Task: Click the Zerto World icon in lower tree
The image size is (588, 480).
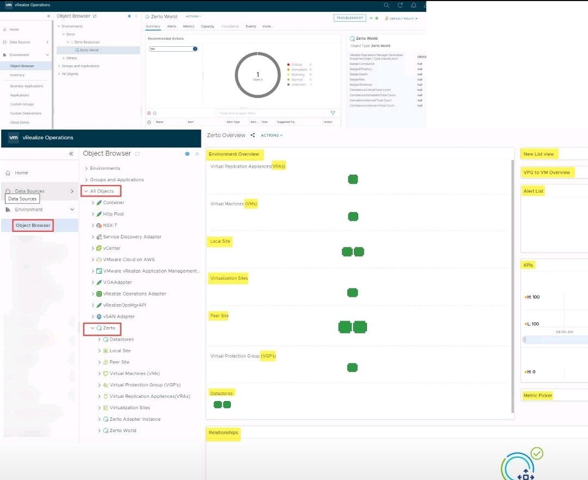Action: coord(106,430)
